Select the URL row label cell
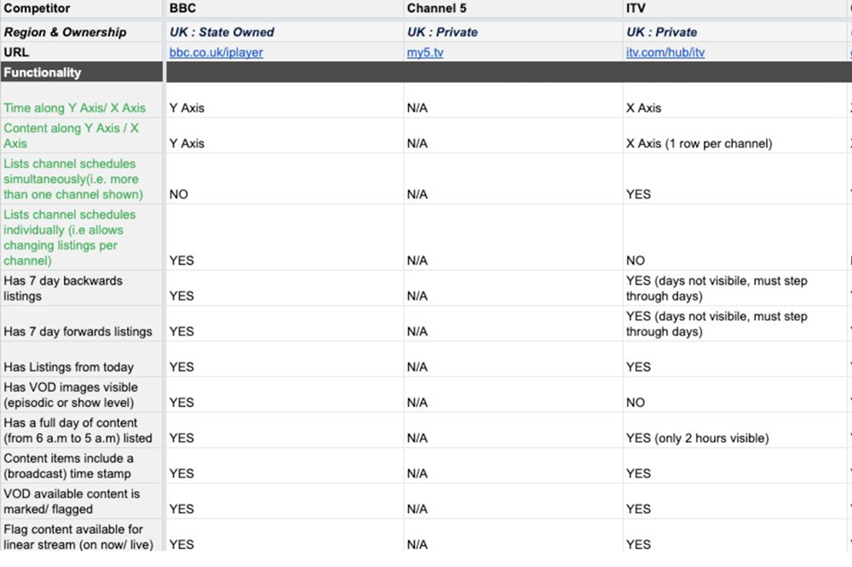The image size is (852, 567). [x=82, y=52]
